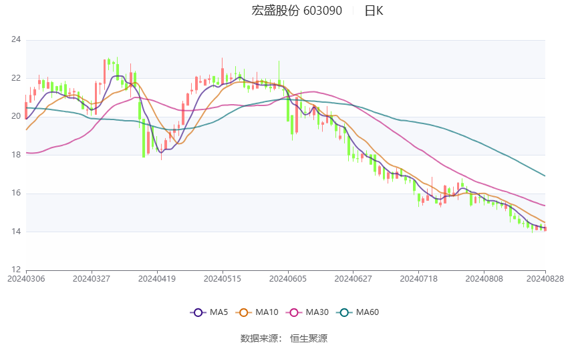The image size is (568, 345).
Task: Toggle the MA60 legend marker
Action: [x=344, y=312]
